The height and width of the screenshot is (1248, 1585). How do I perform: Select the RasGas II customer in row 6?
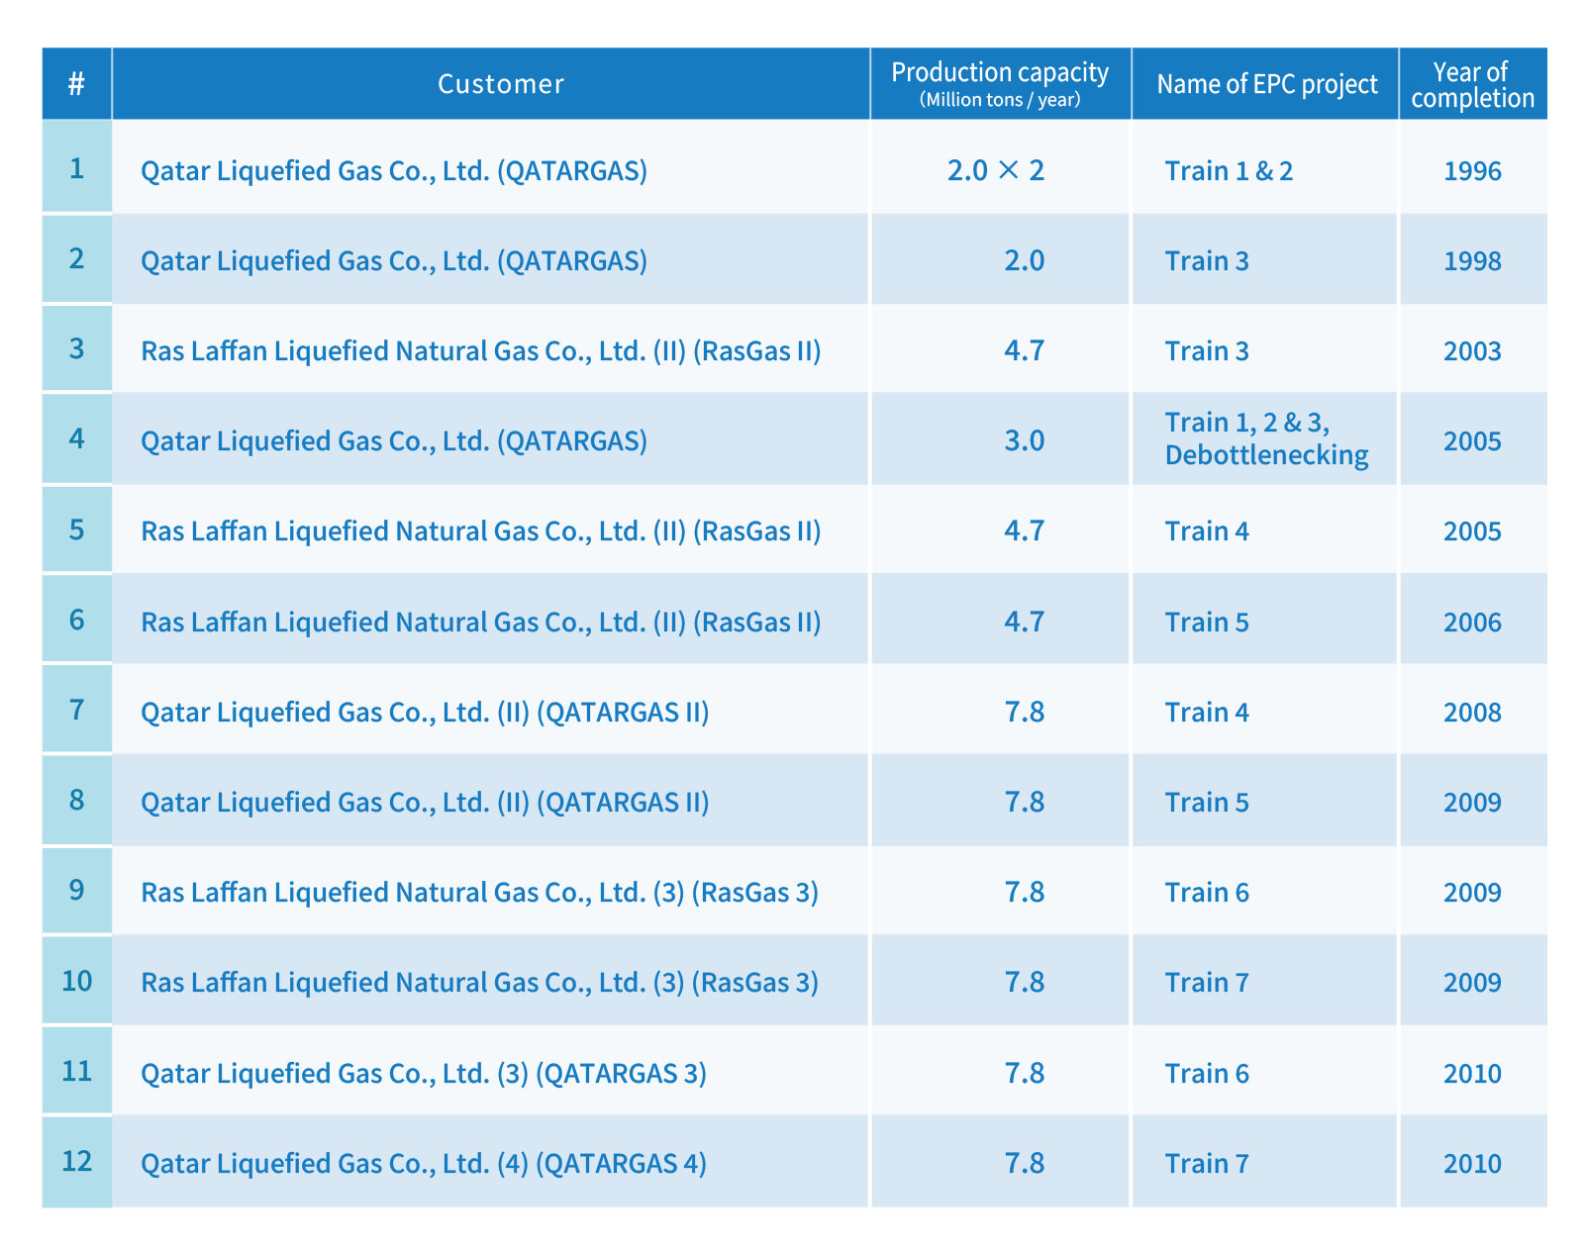click(x=481, y=622)
